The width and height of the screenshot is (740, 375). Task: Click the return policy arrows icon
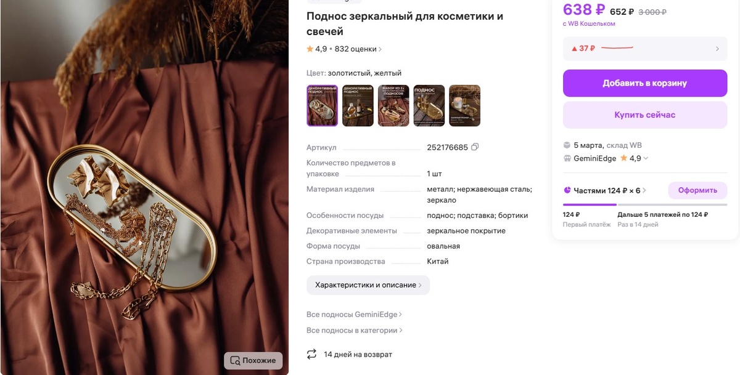[311, 354]
